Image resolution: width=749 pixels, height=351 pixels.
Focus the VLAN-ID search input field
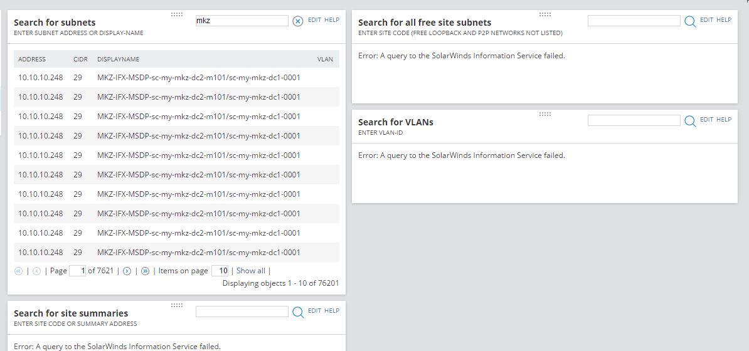pyautogui.click(x=634, y=120)
